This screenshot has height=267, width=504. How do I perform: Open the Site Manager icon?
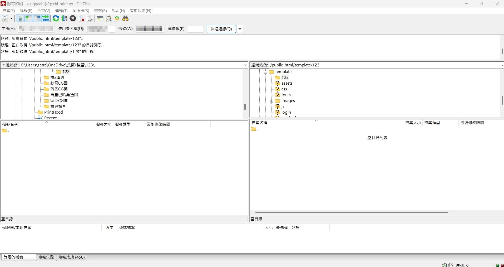click(5, 18)
